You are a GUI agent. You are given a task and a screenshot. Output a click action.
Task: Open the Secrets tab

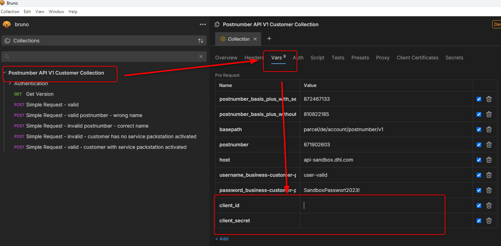pyautogui.click(x=454, y=58)
